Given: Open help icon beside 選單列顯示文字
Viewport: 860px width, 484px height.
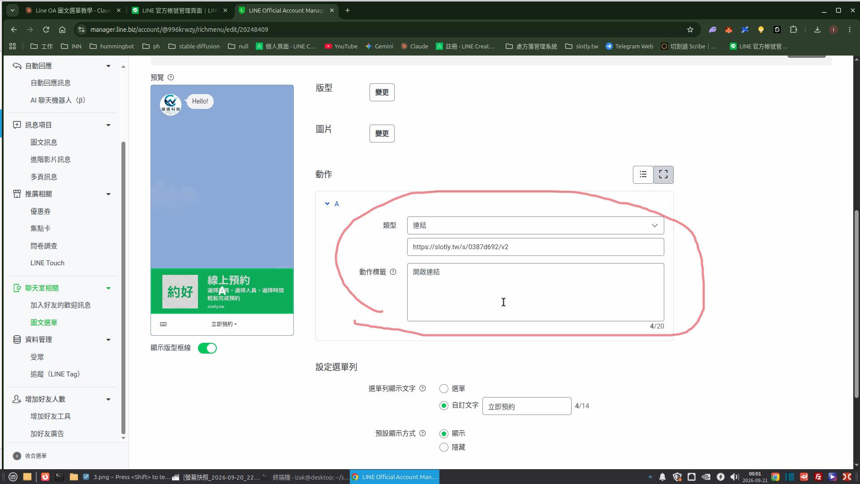Looking at the screenshot, I should (x=422, y=389).
